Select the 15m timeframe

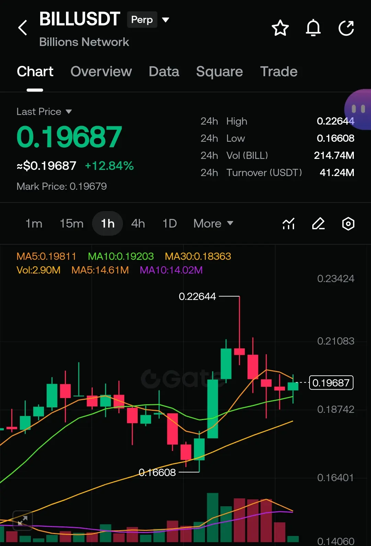71,223
